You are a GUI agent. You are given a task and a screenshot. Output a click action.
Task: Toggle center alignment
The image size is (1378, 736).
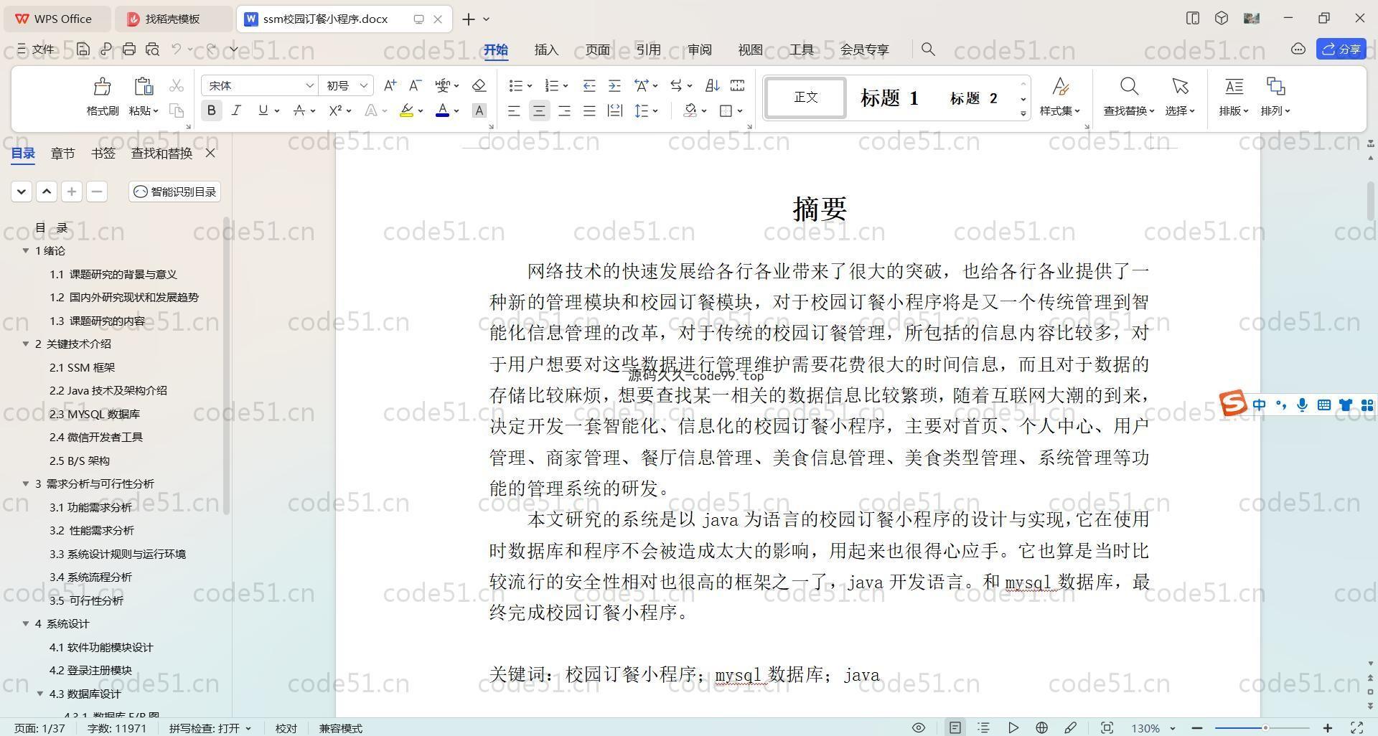[539, 110]
